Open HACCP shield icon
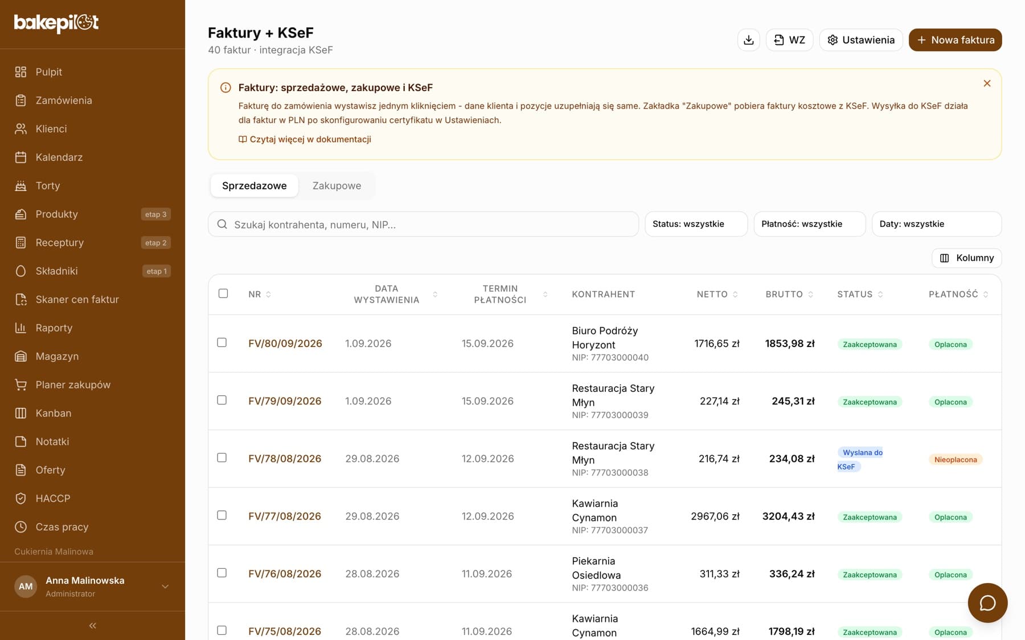 pyautogui.click(x=21, y=498)
